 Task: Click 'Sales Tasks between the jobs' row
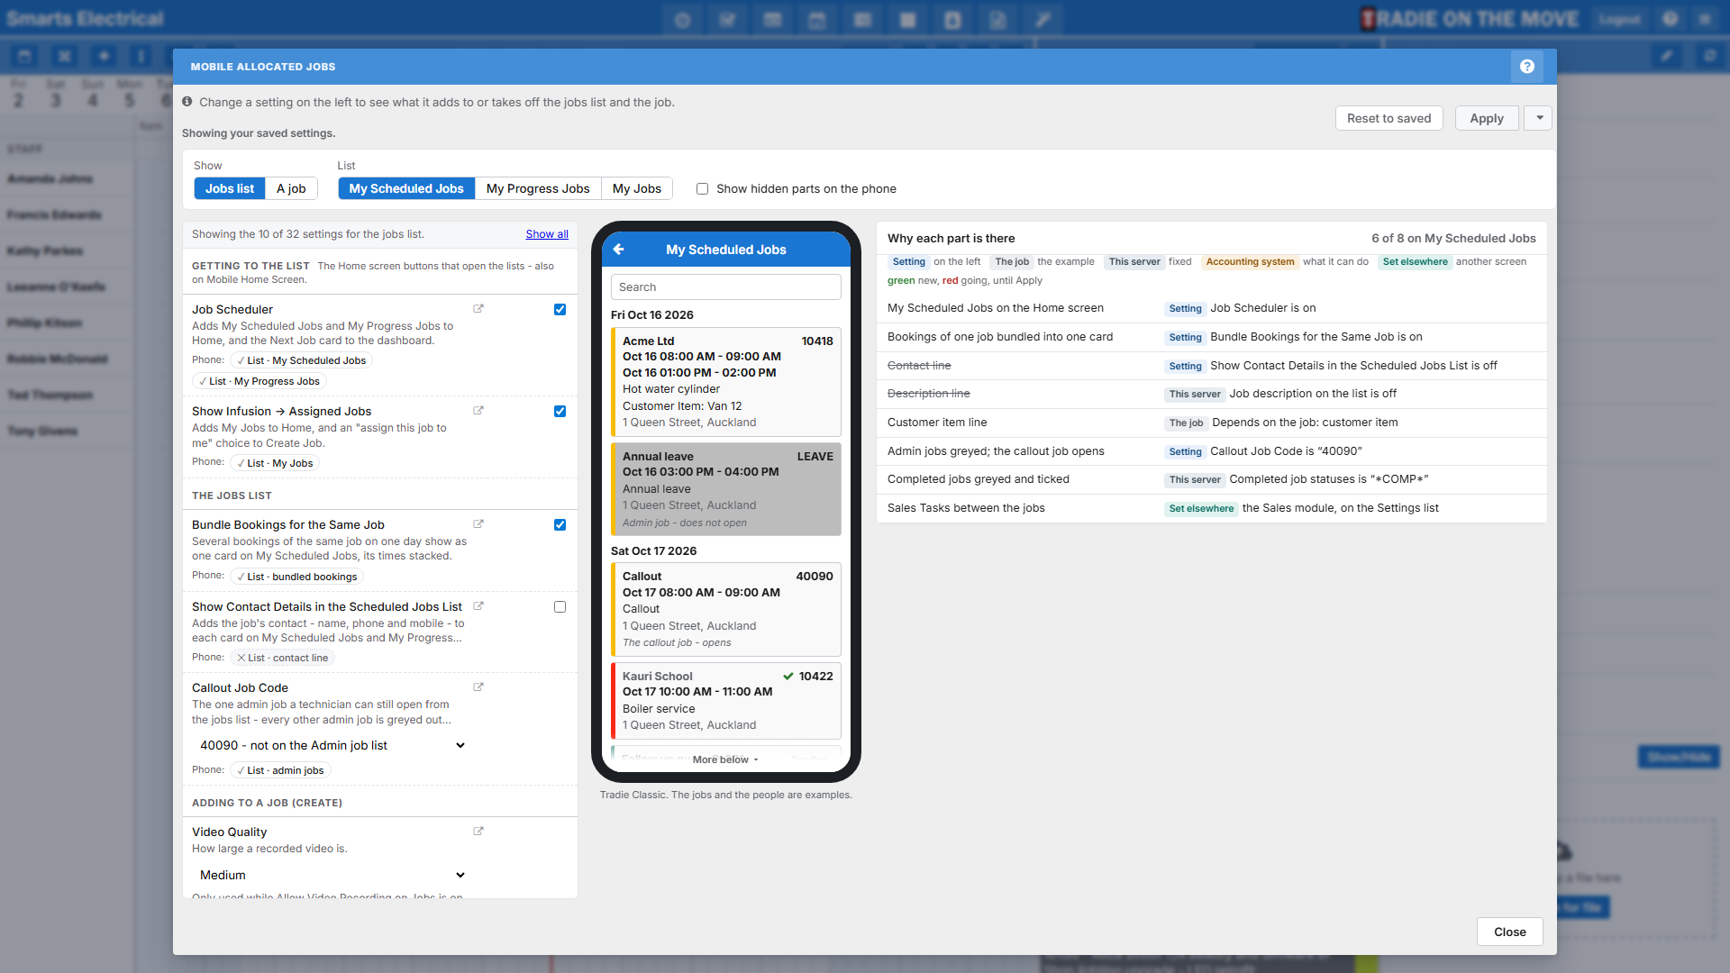coord(1212,508)
